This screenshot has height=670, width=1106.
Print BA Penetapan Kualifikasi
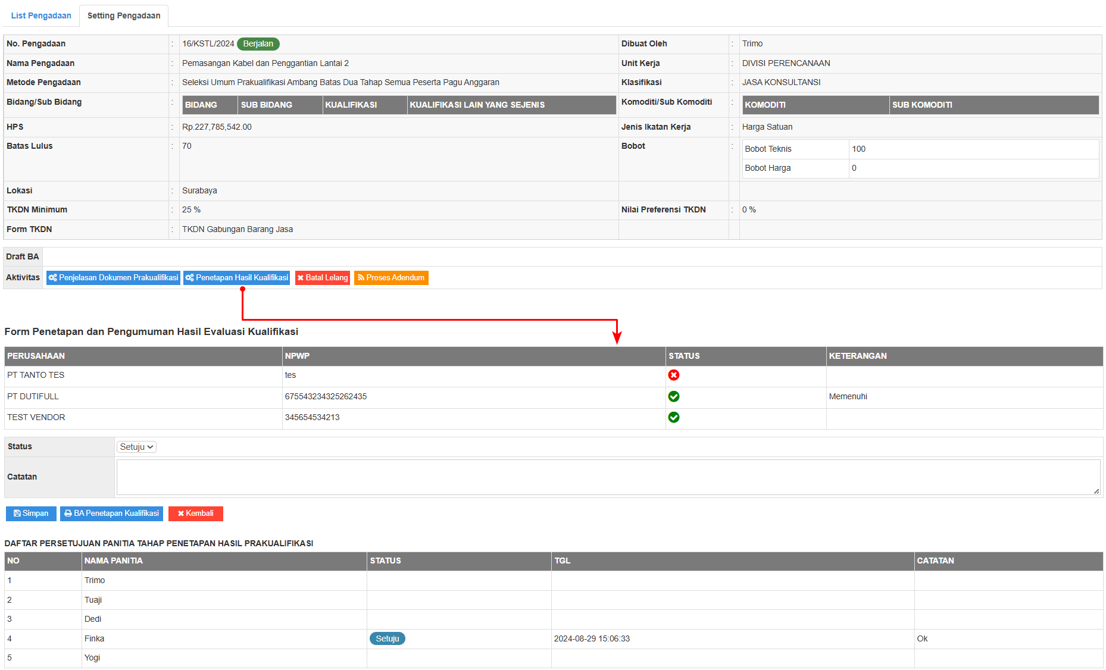click(x=111, y=514)
